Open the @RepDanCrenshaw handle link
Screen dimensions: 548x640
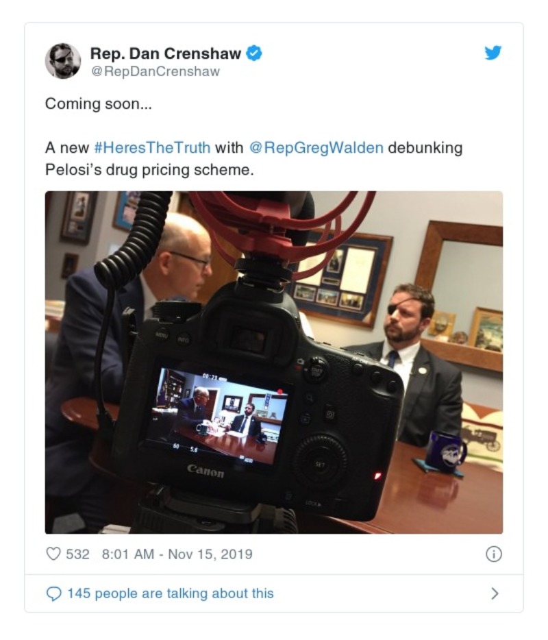tap(155, 71)
